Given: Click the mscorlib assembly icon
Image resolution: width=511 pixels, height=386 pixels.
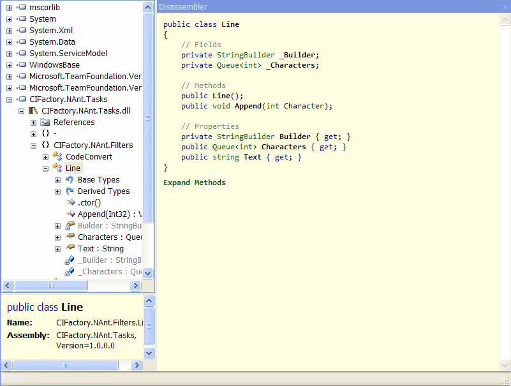Looking at the screenshot, I should 21,8.
